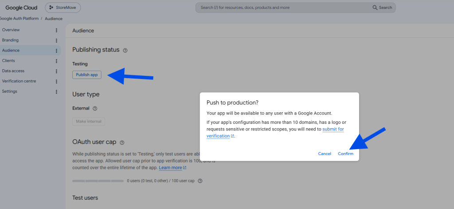Viewport: 454px width, 209px height.
Task: Click the 0 users count text
Action: (x=160, y=181)
